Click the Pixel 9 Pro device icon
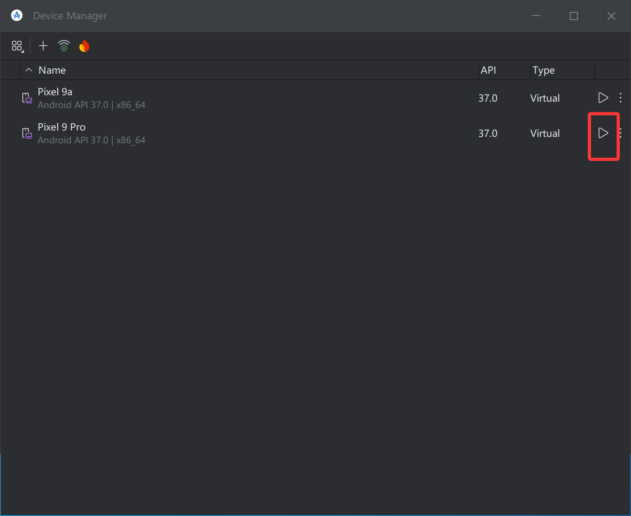Image resolution: width=631 pixels, height=516 pixels. 27,133
